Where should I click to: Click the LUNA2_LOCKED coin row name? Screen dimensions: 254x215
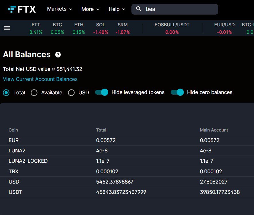pyautogui.click(x=28, y=161)
